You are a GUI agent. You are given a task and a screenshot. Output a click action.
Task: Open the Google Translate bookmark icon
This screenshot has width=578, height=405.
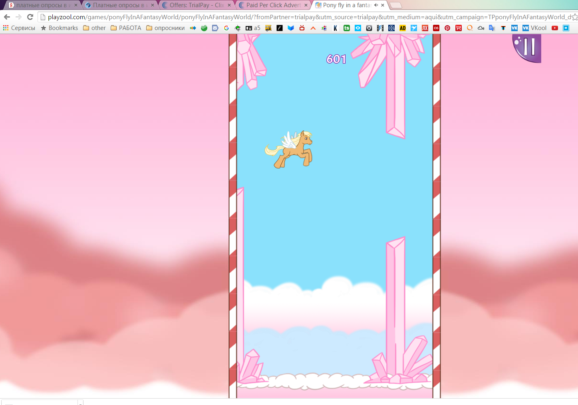click(492, 28)
